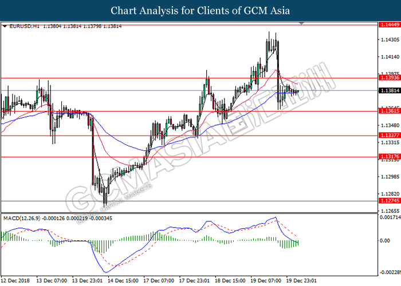Select the 1.13377 red price label
This screenshot has width=401, height=286.
[390, 136]
